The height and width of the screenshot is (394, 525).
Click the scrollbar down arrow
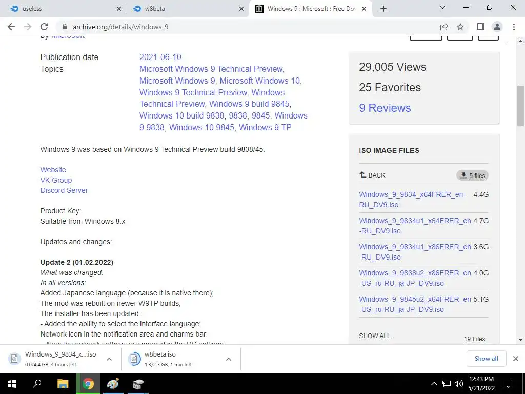(520, 340)
